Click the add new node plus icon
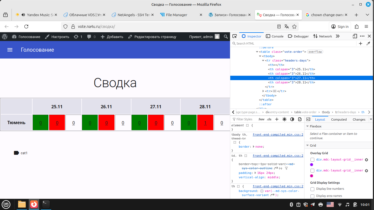 pos(361,43)
